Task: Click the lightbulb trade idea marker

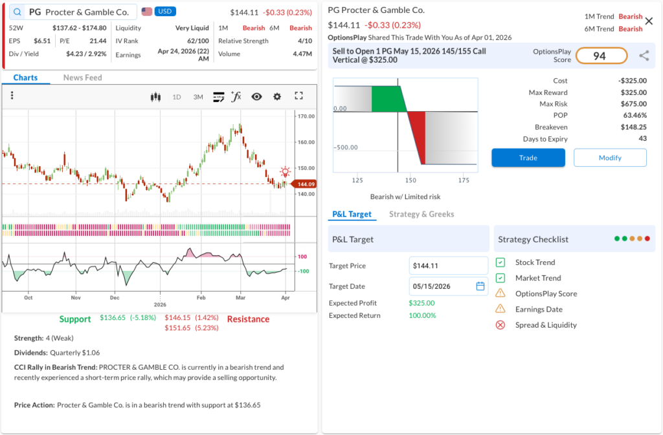Action: 285,172
